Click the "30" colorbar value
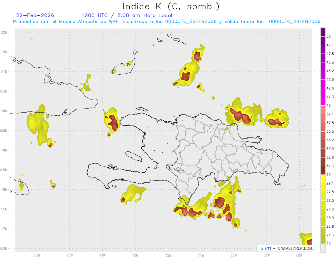 click(x=329, y=175)
